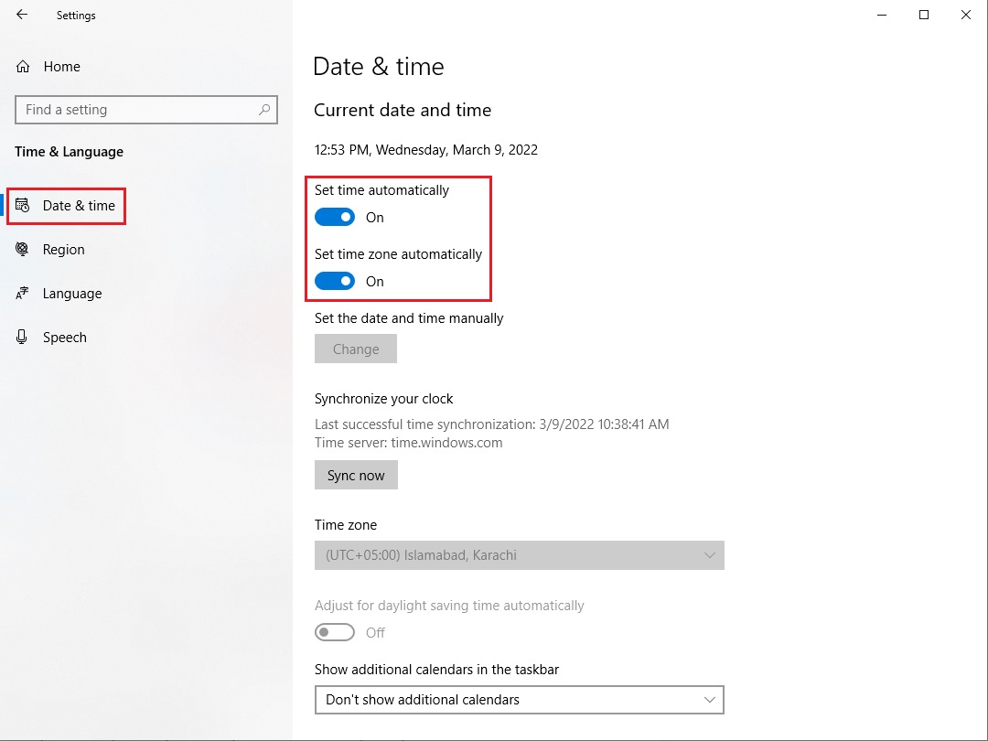Click the Sync now button
Viewport: 988px width, 741px height.
[356, 475]
